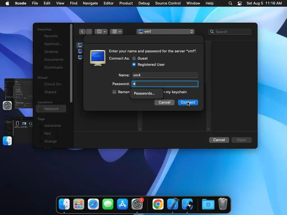The image size is (287, 215).
Task: Select Downloads in the sidebar
Action: (51, 67)
